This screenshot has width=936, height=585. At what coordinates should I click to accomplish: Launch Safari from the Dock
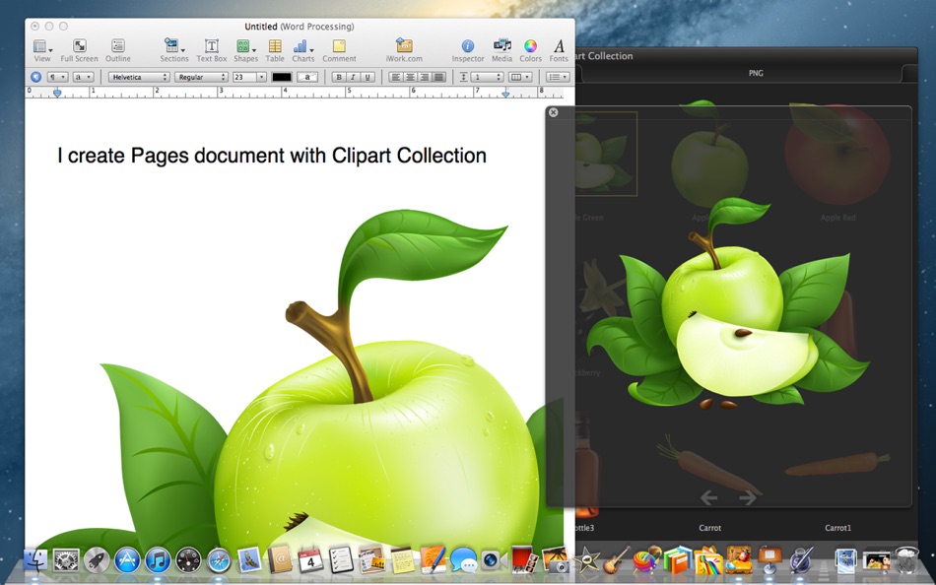tap(219, 560)
